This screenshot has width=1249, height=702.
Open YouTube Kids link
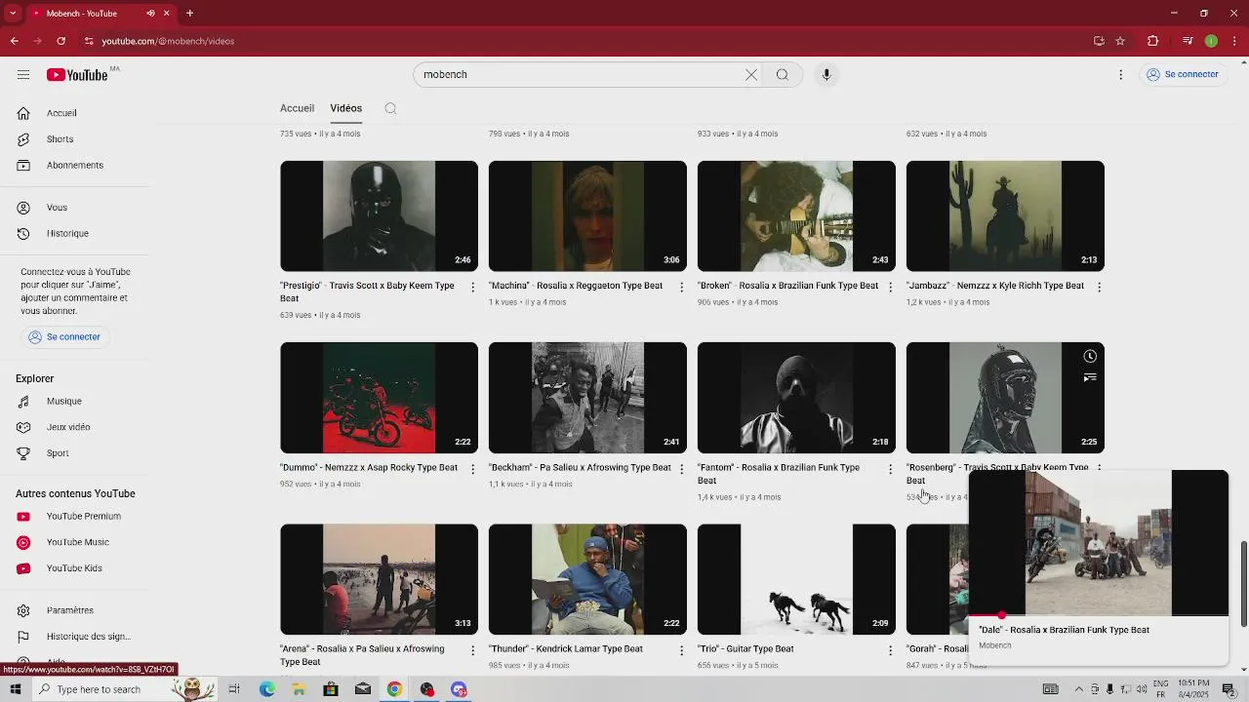point(74,568)
